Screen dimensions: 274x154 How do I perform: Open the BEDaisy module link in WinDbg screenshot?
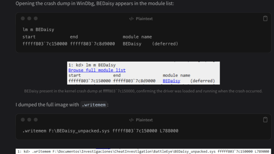click(171, 81)
